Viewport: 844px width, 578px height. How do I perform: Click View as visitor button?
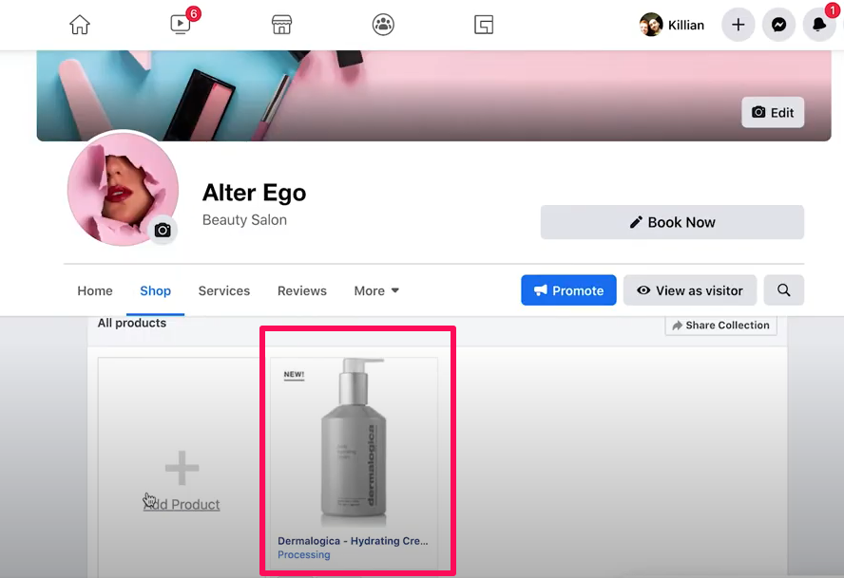[x=689, y=290]
